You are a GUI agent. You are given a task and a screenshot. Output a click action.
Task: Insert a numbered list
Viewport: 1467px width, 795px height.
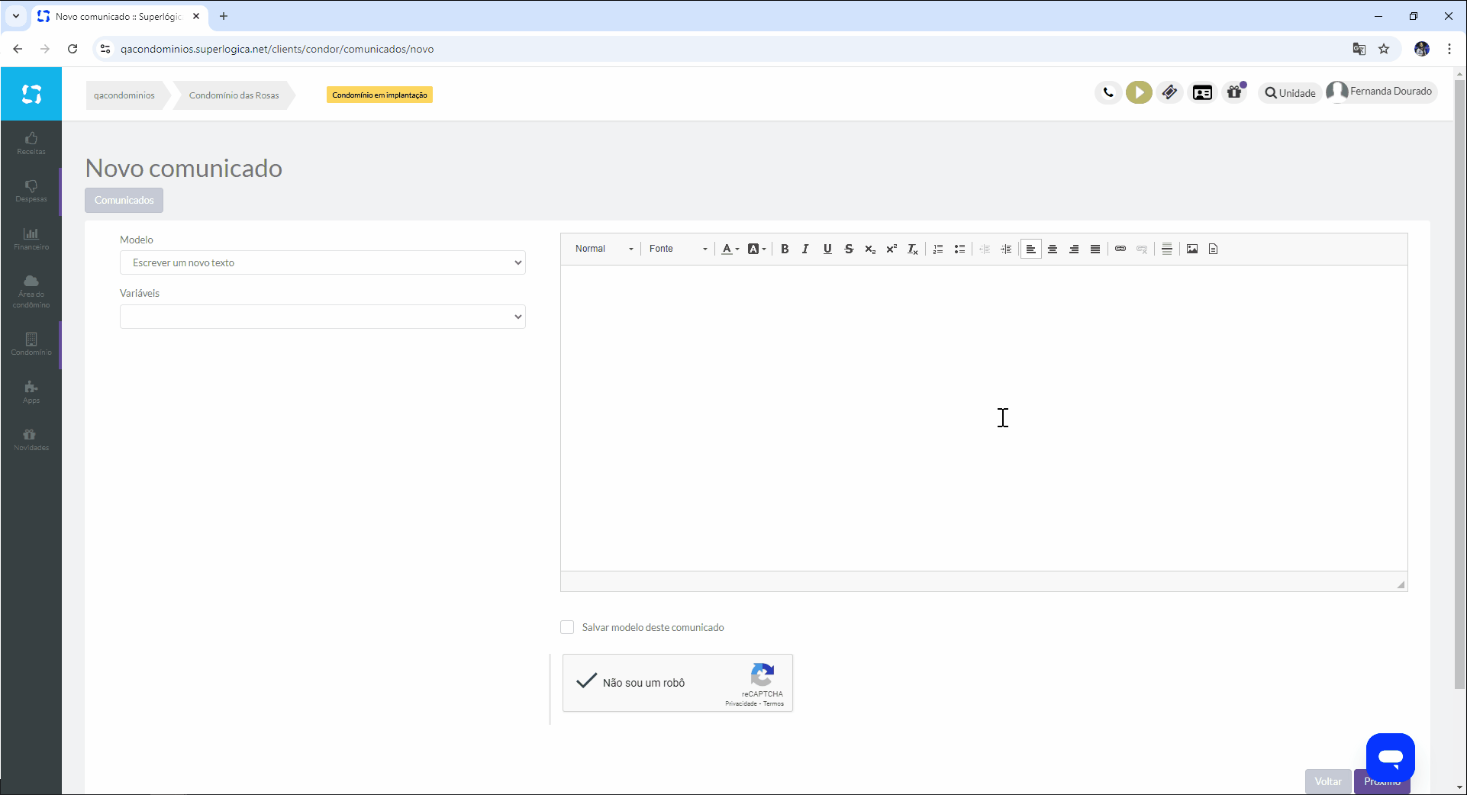[938, 249]
